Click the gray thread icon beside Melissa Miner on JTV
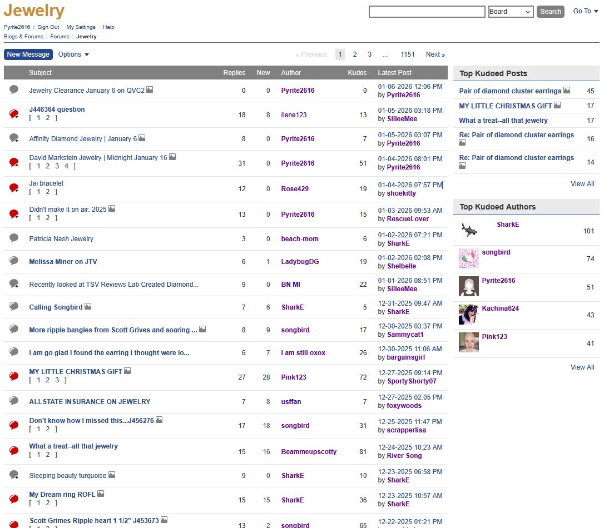 14,261
